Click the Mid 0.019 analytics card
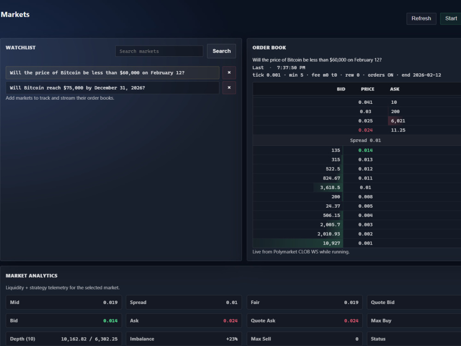The width and height of the screenshot is (461, 346). coord(64,303)
